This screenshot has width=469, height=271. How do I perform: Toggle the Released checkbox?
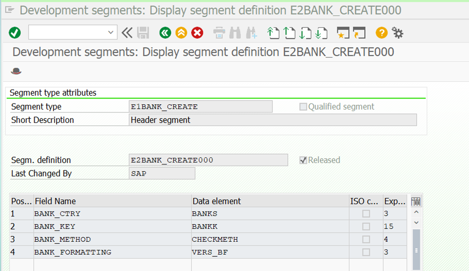pyautogui.click(x=303, y=160)
